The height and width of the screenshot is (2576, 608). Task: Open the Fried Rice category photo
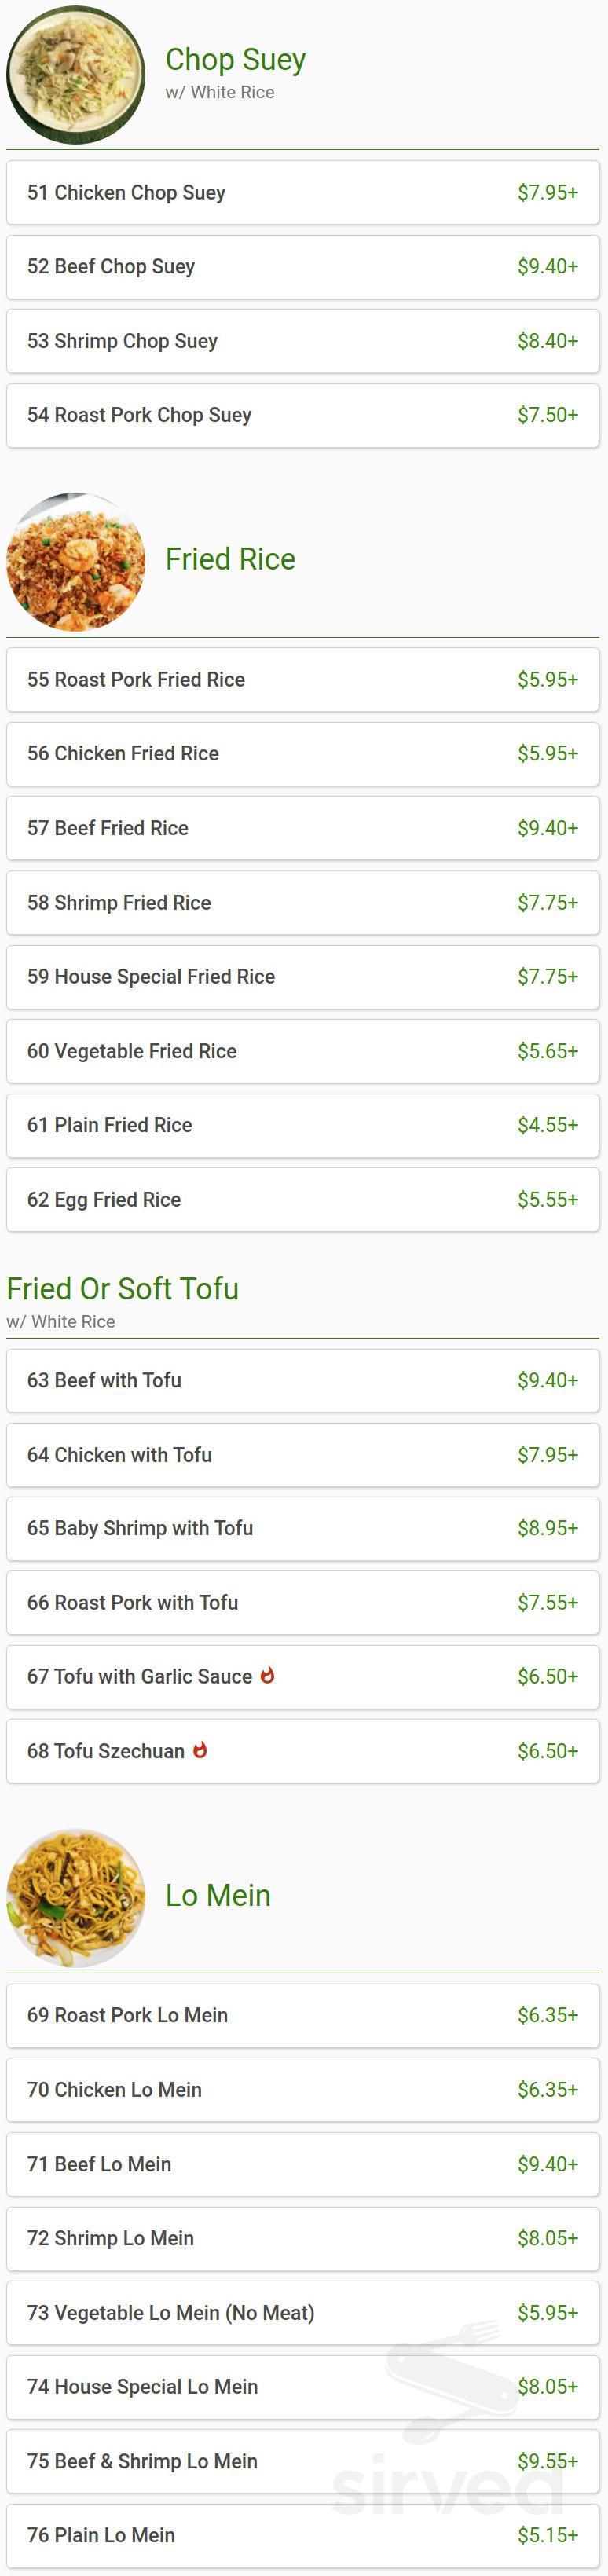pos(76,561)
